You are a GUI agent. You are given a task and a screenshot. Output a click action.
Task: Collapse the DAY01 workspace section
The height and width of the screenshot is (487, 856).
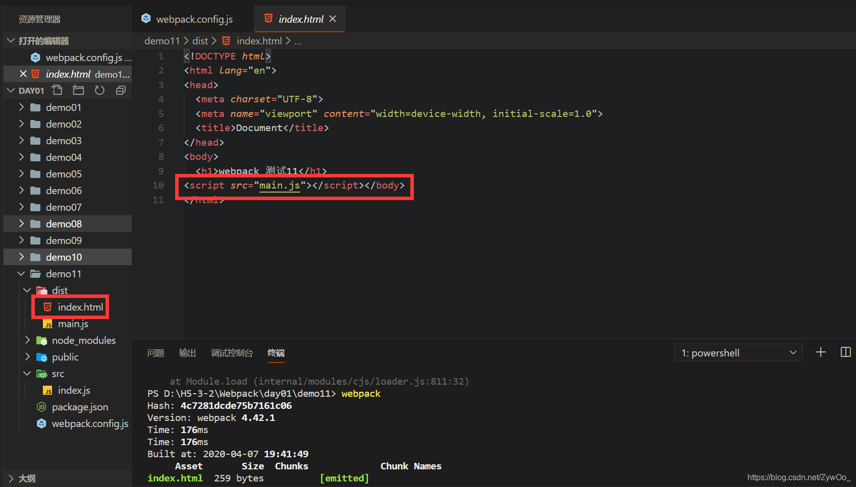[11, 91]
